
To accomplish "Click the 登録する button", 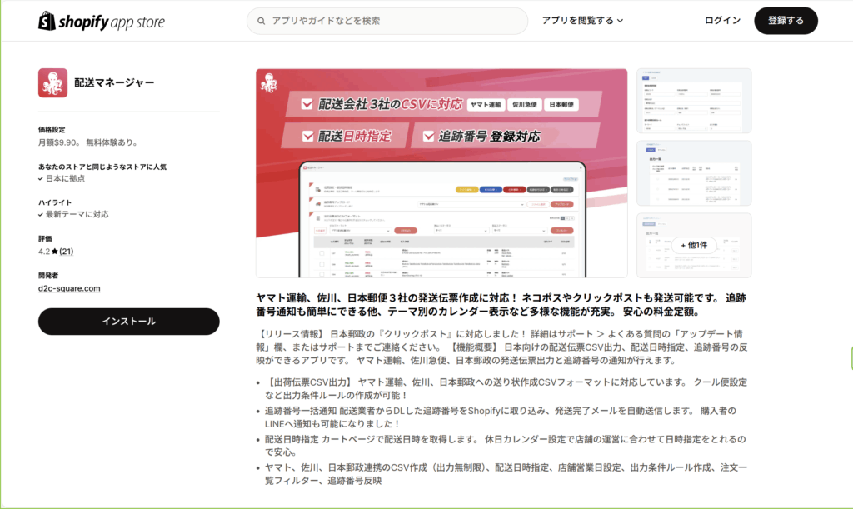I will (786, 21).
